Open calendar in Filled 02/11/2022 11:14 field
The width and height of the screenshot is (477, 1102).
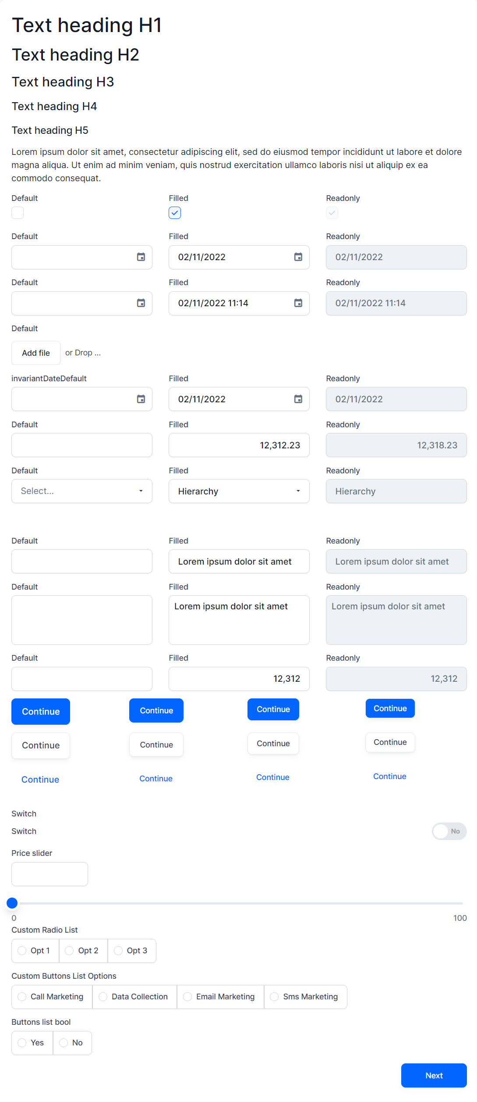[x=298, y=303]
